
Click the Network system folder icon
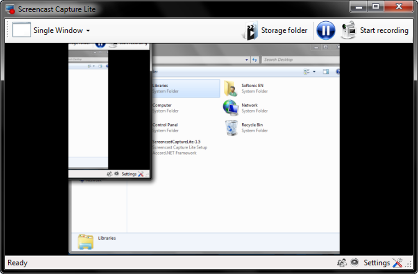coord(231,107)
